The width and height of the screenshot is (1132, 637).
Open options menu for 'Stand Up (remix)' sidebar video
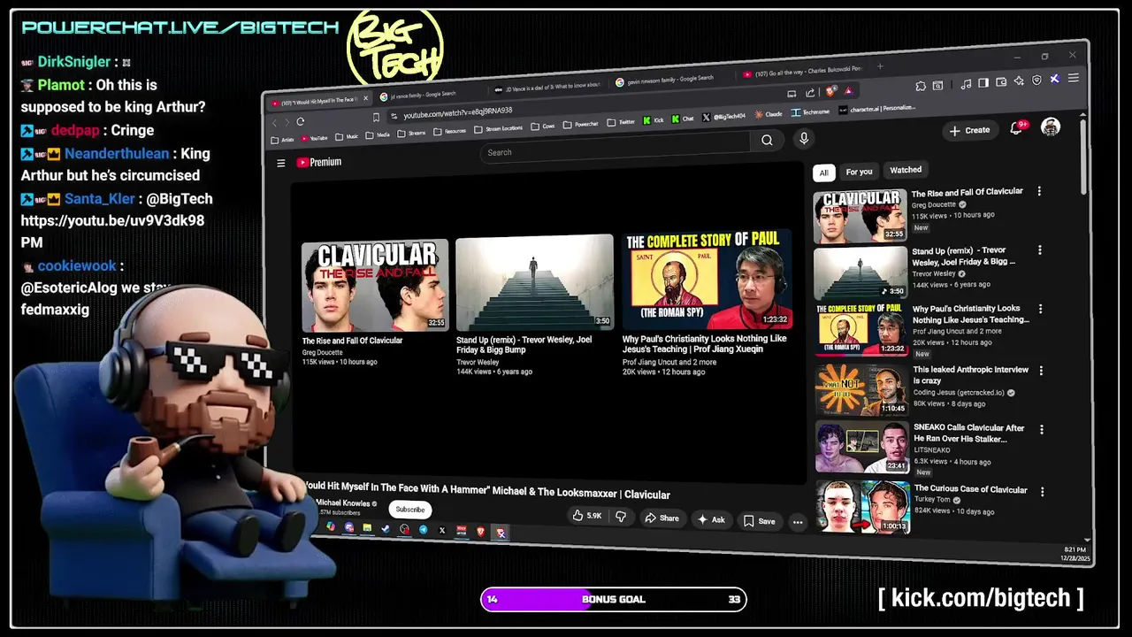(x=1040, y=250)
